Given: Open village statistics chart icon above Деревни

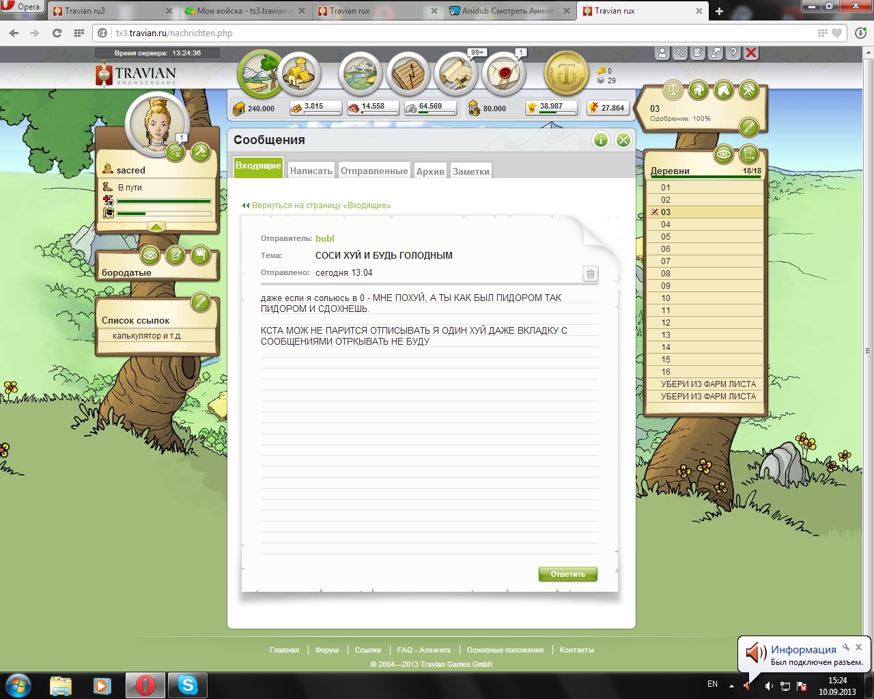Looking at the screenshot, I should pos(749,154).
